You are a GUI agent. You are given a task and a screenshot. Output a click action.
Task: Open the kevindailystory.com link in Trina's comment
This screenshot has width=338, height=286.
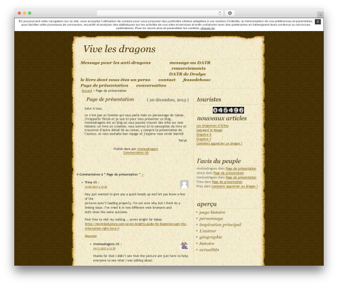tap(136, 227)
